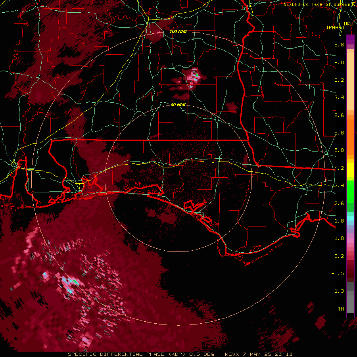Click the -0.5 scale label
Image resolution: width=357 pixels, height=357 pixels.
338,274
